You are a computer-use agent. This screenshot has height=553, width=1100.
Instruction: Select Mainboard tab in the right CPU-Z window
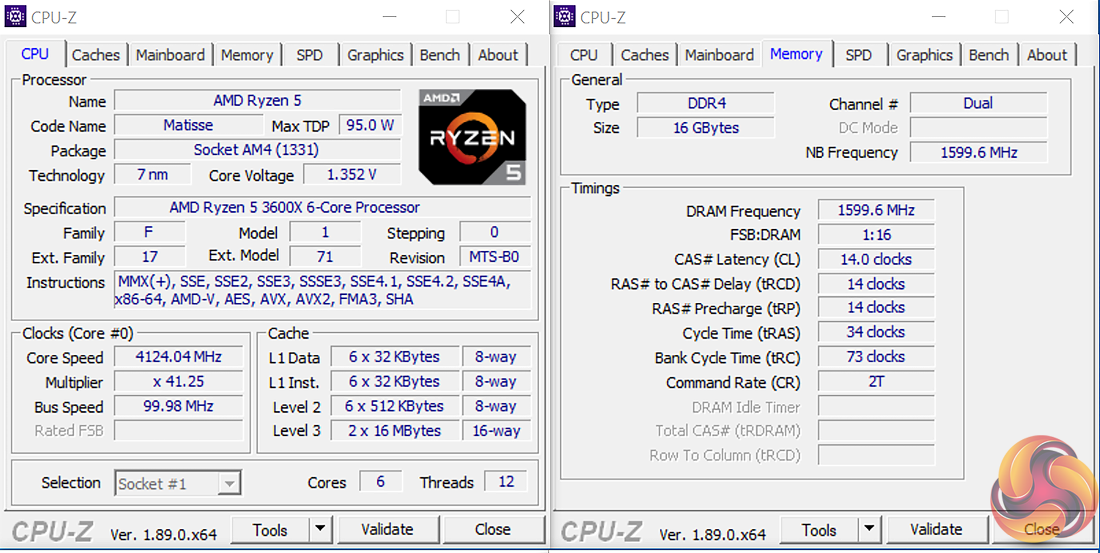[x=719, y=55]
